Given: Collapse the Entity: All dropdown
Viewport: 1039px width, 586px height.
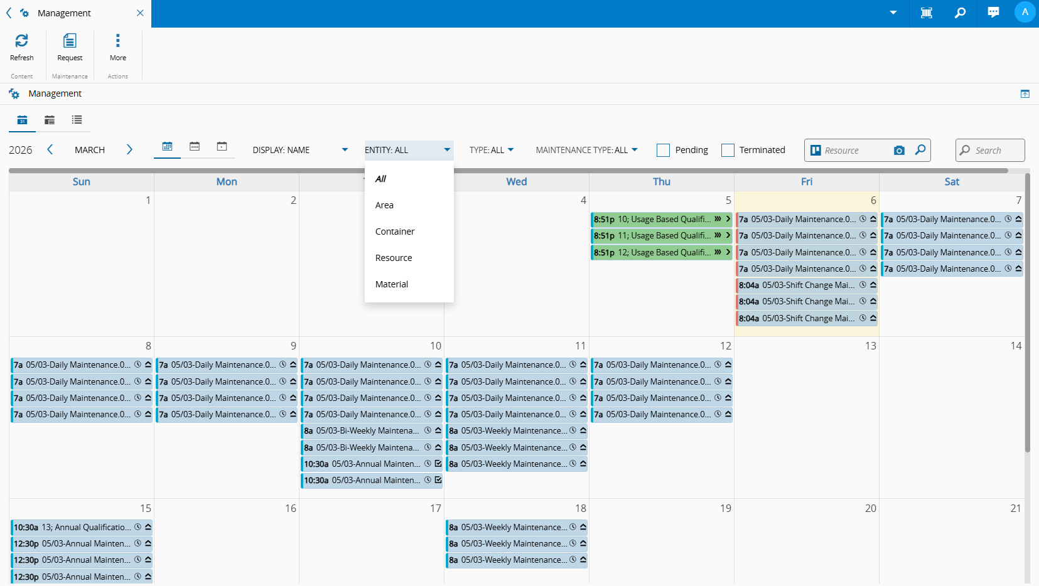Looking at the screenshot, I should coord(409,150).
